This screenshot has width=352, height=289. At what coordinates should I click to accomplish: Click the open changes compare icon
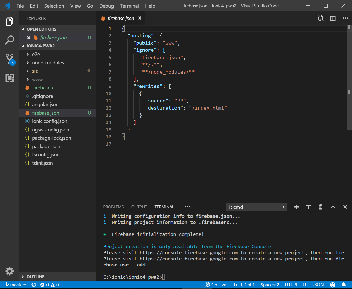click(321, 18)
